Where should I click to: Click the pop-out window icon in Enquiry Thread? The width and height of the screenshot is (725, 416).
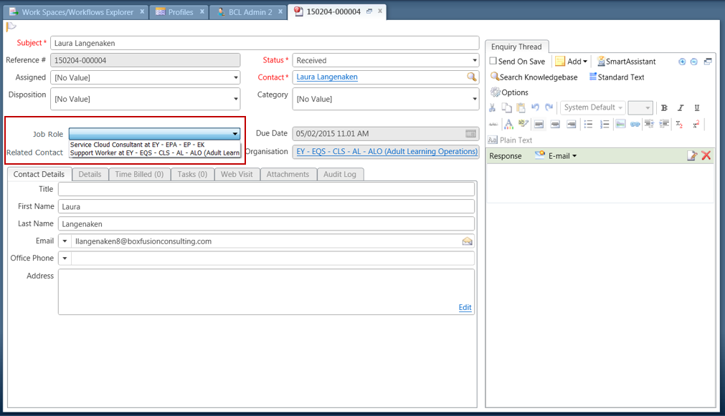(708, 62)
